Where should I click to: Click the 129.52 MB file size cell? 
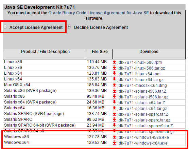click(97, 143)
